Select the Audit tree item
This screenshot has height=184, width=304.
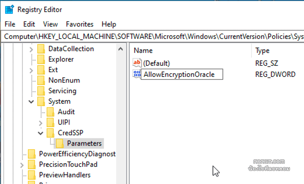[66, 112]
